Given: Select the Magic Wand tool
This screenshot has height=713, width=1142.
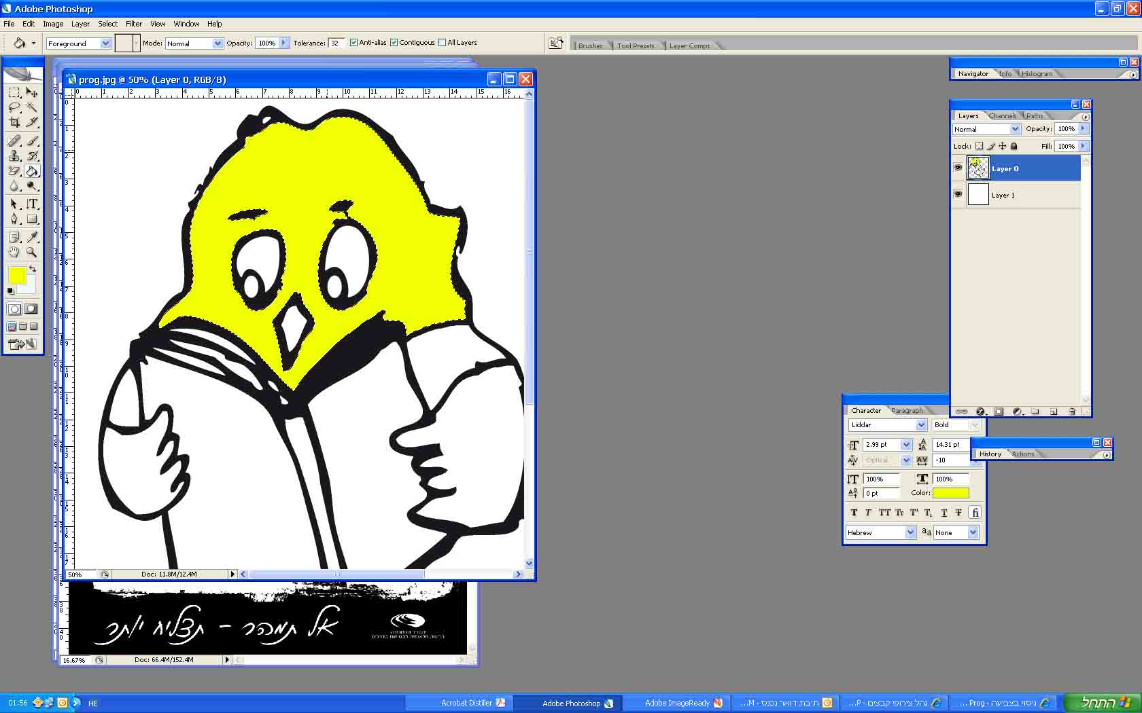Looking at the screenshot, I should click(x=32, y=107).
